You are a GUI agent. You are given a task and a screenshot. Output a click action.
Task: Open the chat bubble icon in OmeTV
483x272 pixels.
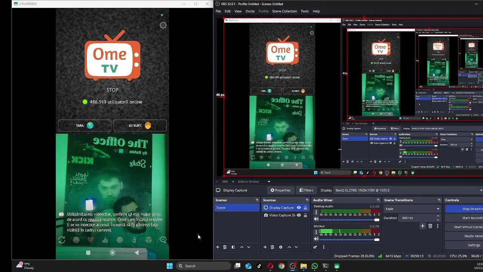[x=163, y=240]
